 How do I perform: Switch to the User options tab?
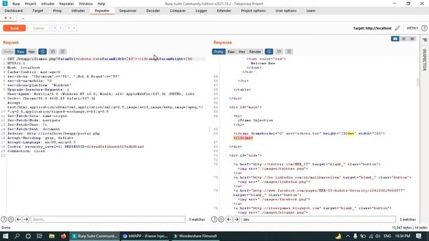pos(286,11)
